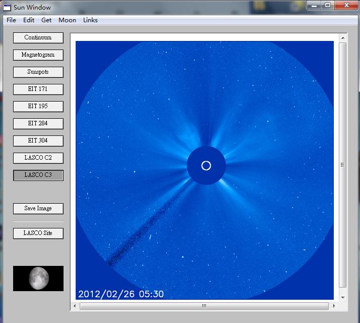The height and width of the screenshot is (323, 360).
Task: Open the File menu
Action: [x=11, y=20]
